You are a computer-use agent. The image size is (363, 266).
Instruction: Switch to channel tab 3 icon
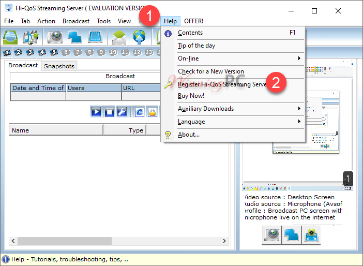tap(30, 52)
